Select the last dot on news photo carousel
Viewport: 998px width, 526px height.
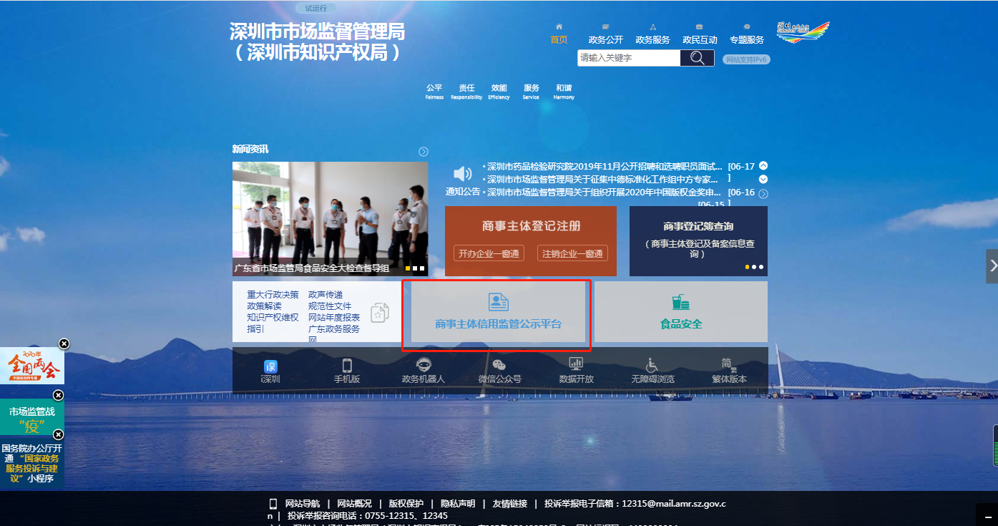[x=422, y=268]
